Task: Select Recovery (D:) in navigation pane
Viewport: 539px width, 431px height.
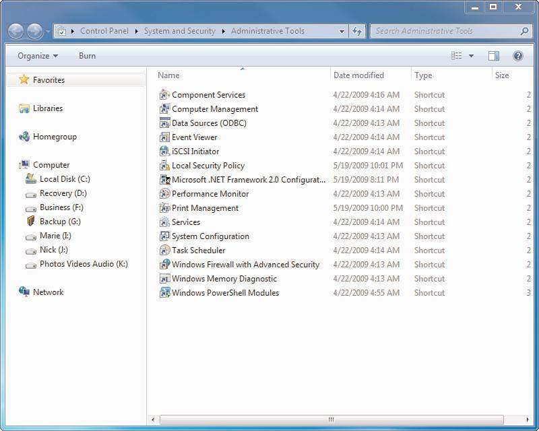Action: pos(63,193)
